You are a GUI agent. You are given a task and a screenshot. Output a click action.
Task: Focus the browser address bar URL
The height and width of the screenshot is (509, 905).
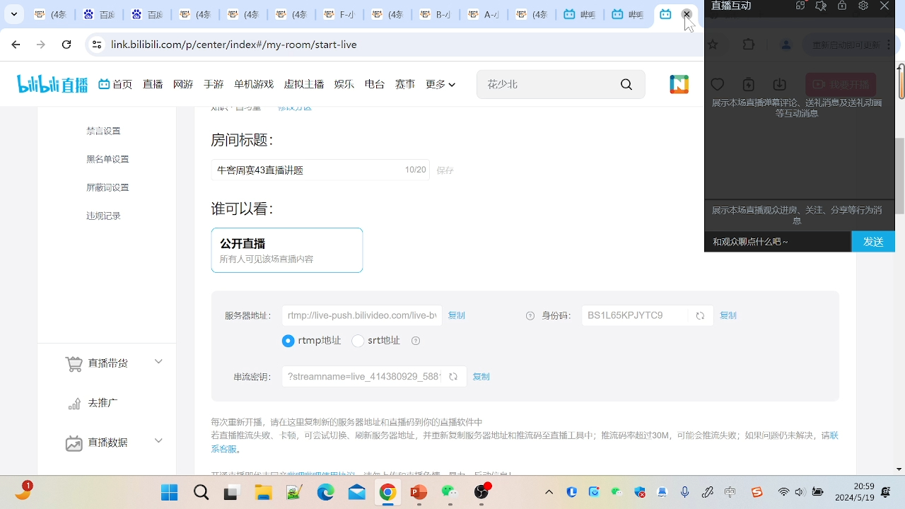[234, 45]
